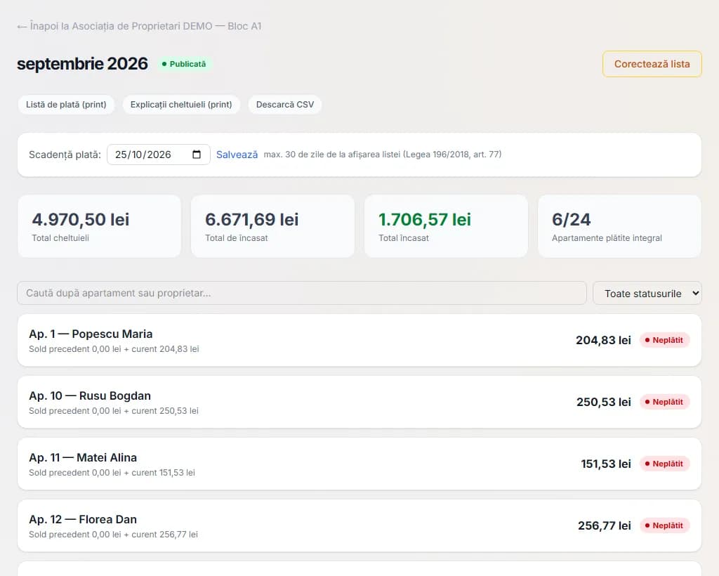This screenshot has height=576, width=719.
Task: Open Explicații cheltuieli (print)
Action: 181,105
